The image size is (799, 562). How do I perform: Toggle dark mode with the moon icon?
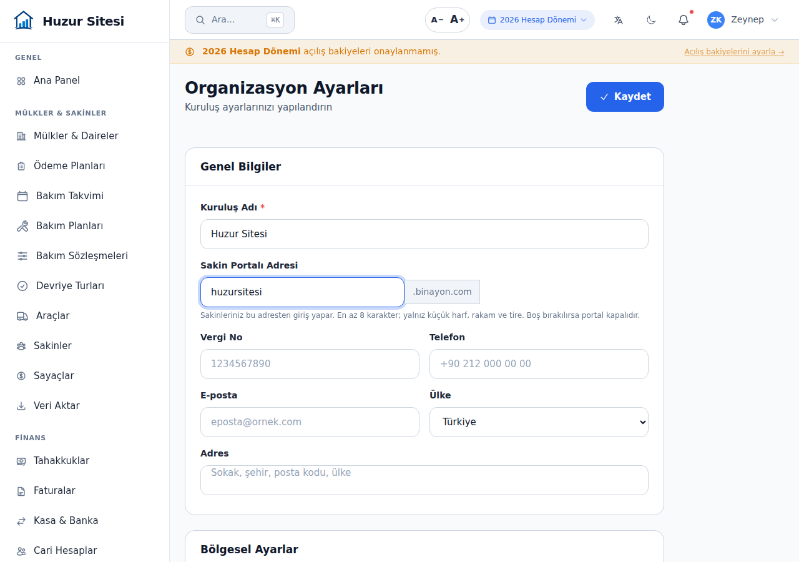point(651,20)
